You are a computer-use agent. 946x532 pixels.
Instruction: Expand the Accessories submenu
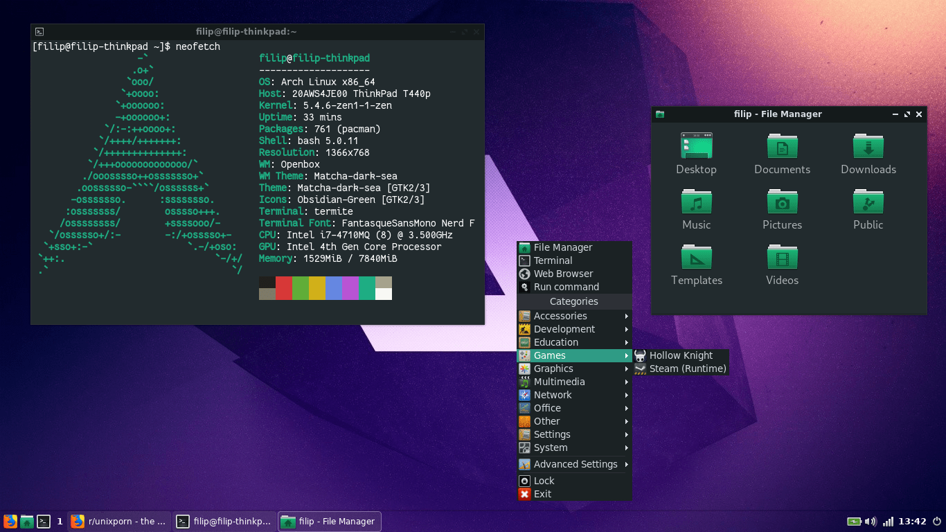574,316
